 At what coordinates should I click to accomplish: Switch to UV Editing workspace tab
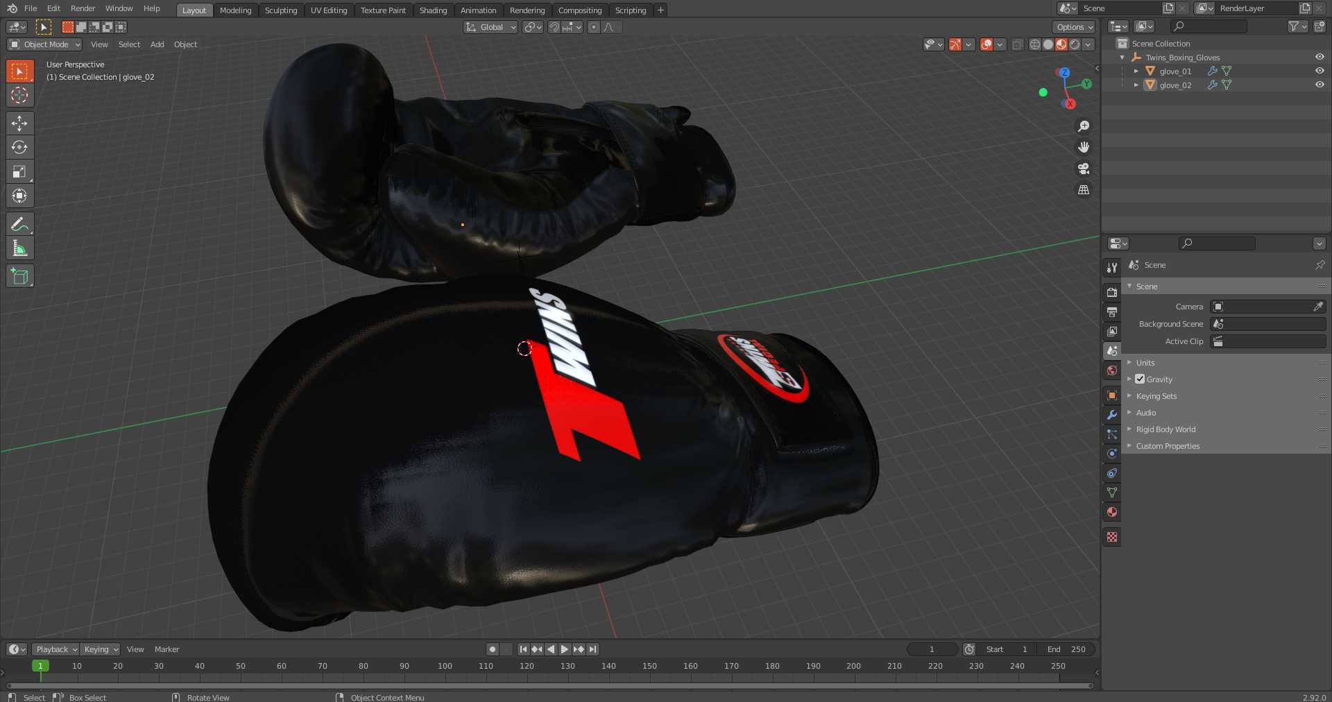(329, 10)
